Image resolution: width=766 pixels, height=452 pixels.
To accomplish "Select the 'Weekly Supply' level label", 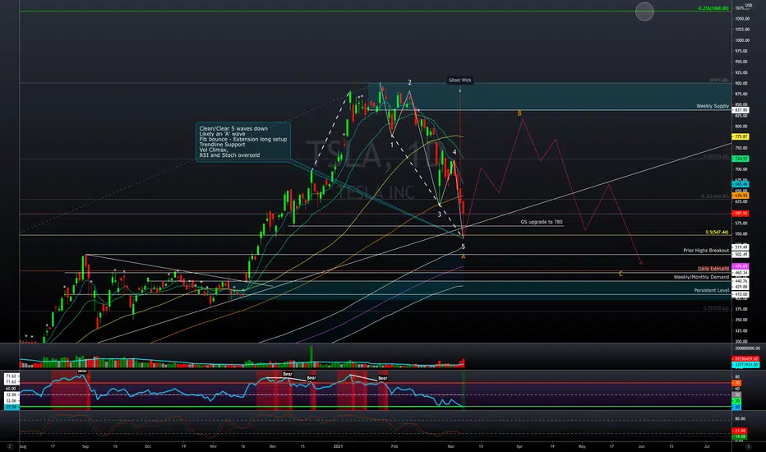I will [x=713, y=105].
